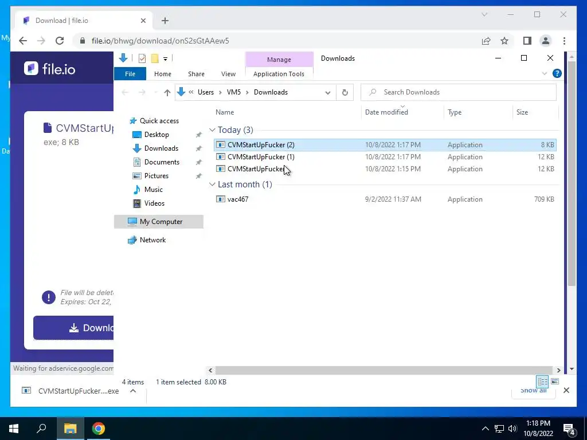Screen dimensions: 587x440
Task: Switch to the Home ribbon tab
Action: (x=162, y=74)
